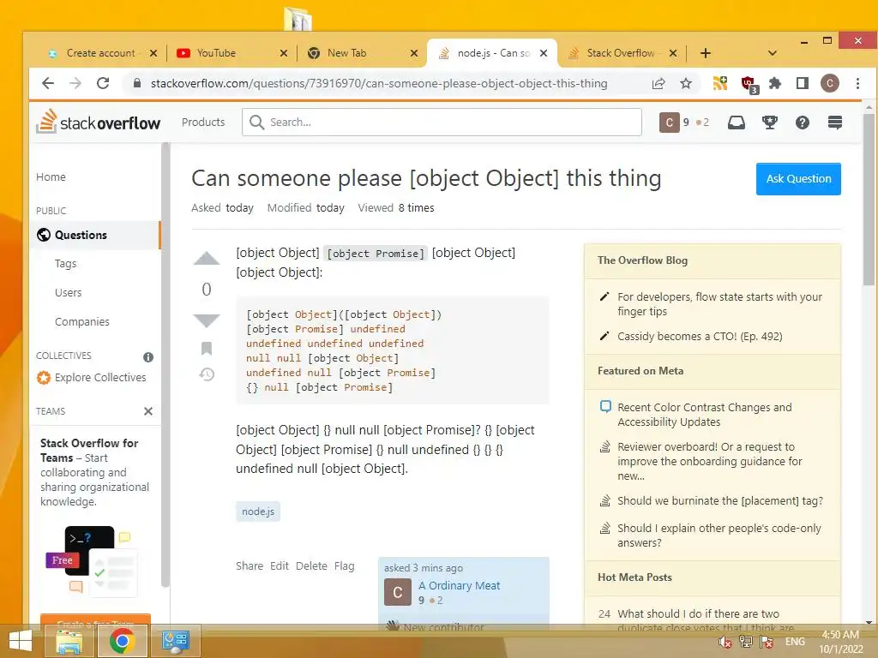Open 'Cassidy becomes a CTO' blog post
878x658 pixels.
700,336
